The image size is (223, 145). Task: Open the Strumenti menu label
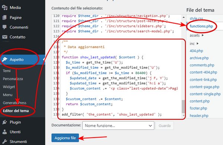pyautogui.click(x=18, y=142)
